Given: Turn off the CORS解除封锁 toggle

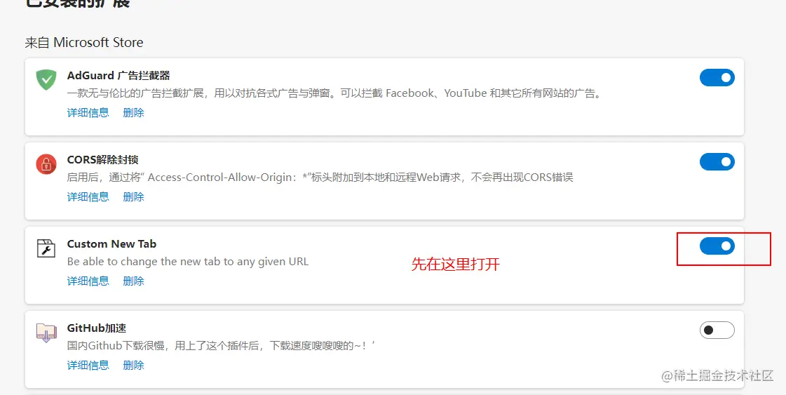Looking at the screenshot, I should [x=717, y=161].
